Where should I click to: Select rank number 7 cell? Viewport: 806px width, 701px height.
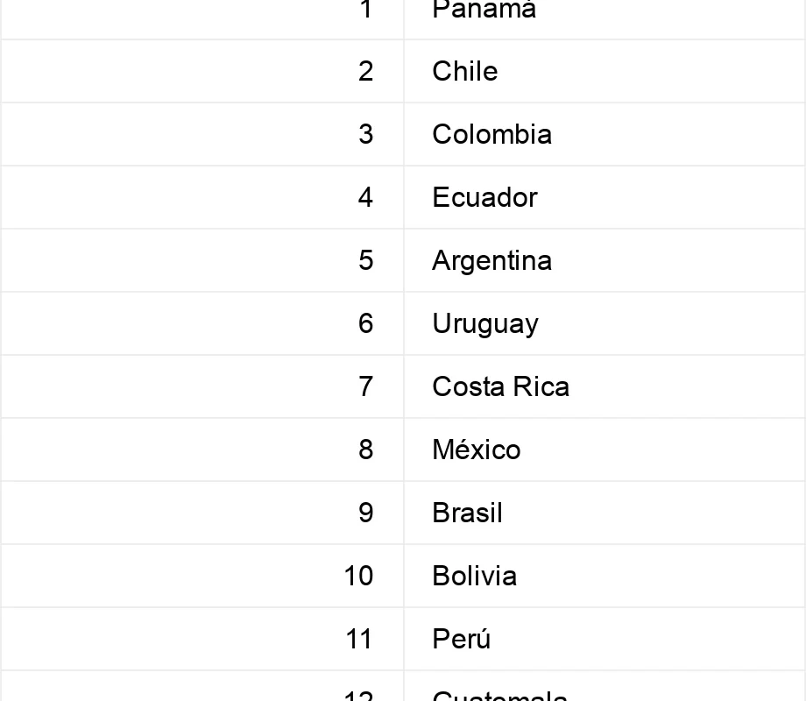click(202, 386)
